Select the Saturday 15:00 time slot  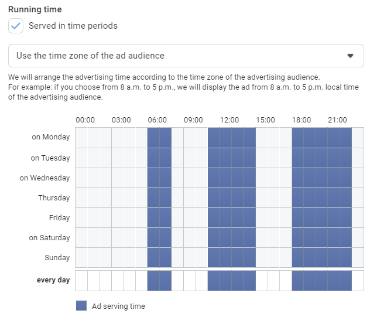point(262,237)
